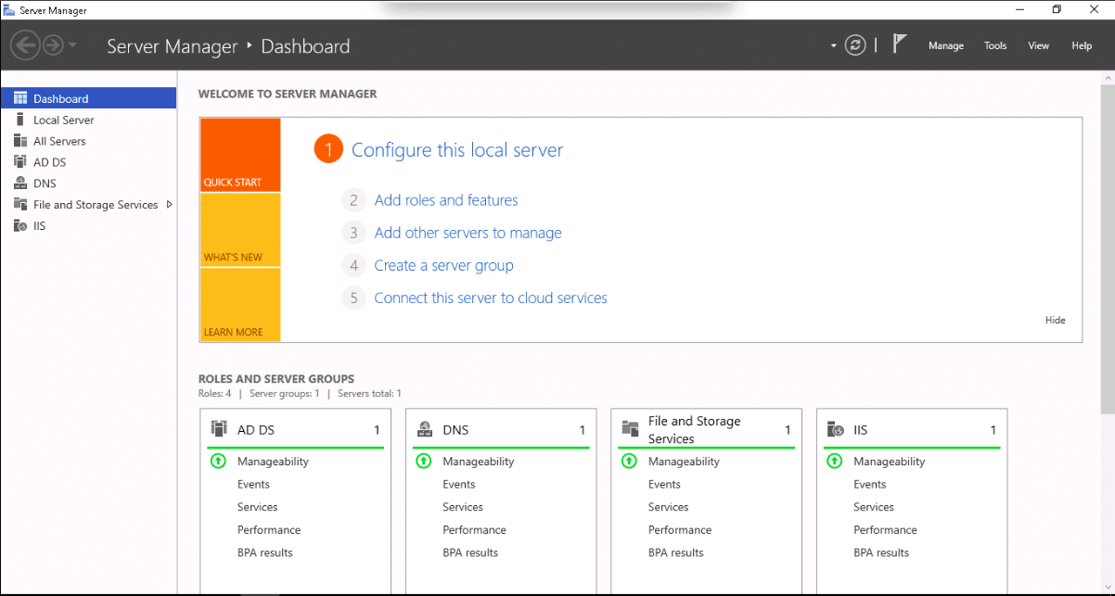The height and width of the screenshot is (596, 1115).
Task: Select Dashboard in the left navigation
Action: pos(88,98)
